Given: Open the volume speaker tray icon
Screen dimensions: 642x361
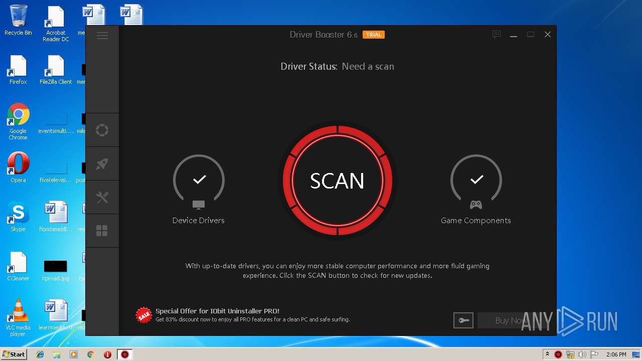Looking at the screenshot, I should pyautogui.click(x=582, y=354).
